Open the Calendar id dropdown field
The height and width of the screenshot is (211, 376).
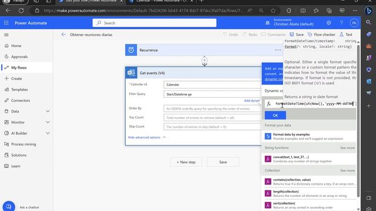click(x=213, y=84)
